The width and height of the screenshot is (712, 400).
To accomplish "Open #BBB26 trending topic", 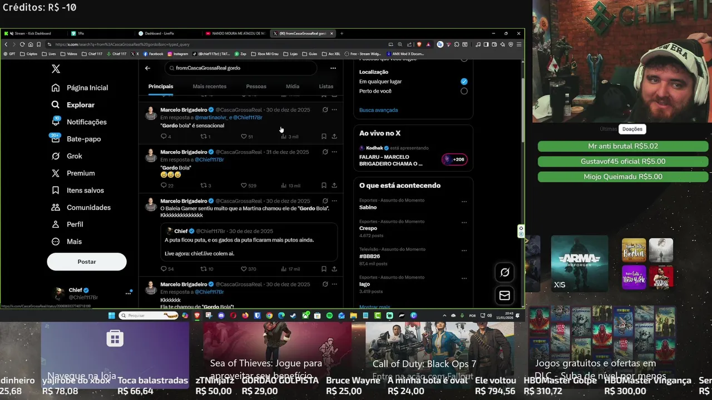I will tap(369, 256).
